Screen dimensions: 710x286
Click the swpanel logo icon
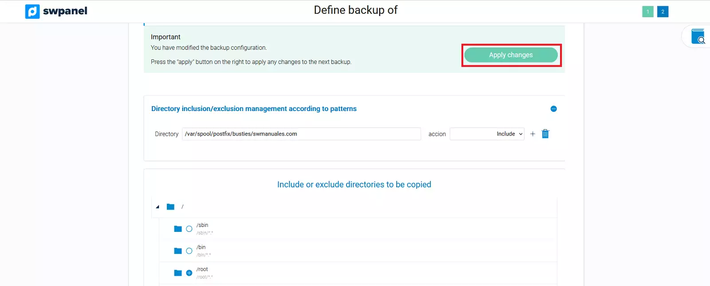[x=32, y=12]
